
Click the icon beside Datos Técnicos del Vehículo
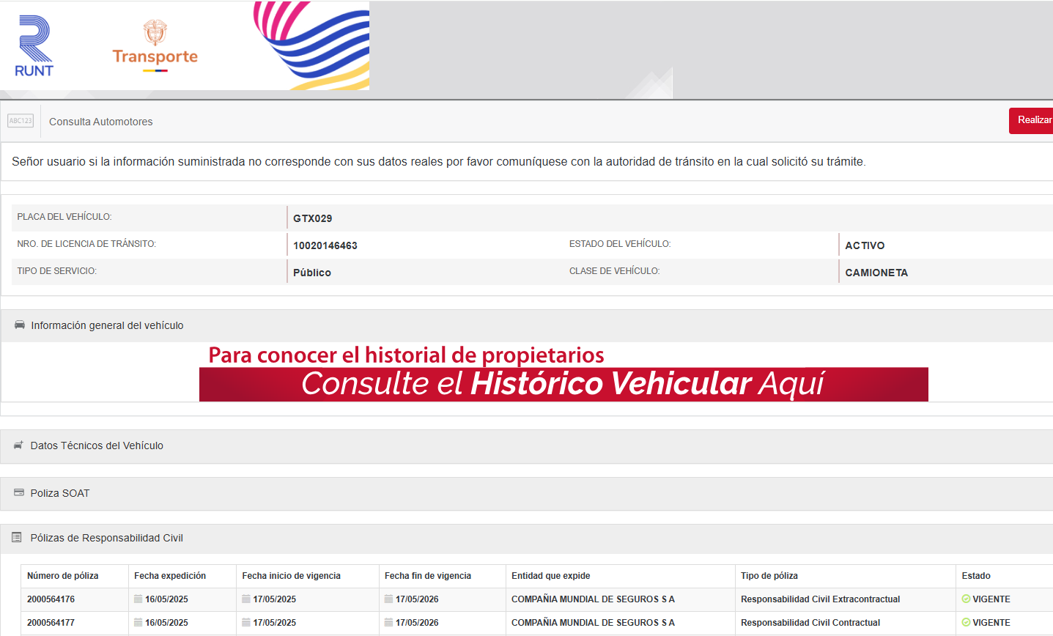[x=18, y=445]
